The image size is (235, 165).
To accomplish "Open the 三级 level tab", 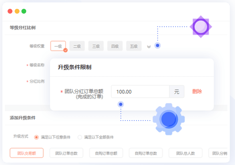I will click(96, 46).
